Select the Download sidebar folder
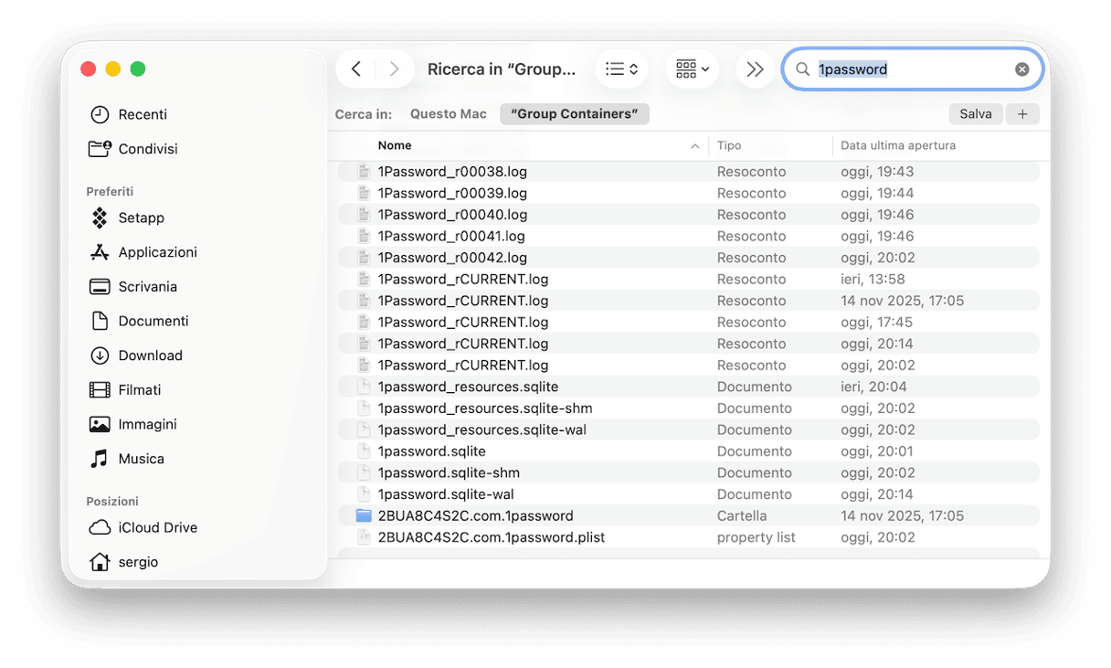This screenshot has width=1111, height=668. point(150,355)
